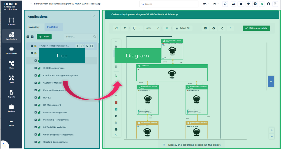Click the favorites star icon in header
The height and width of the screenshot is (149, 281).
[248, 4]
